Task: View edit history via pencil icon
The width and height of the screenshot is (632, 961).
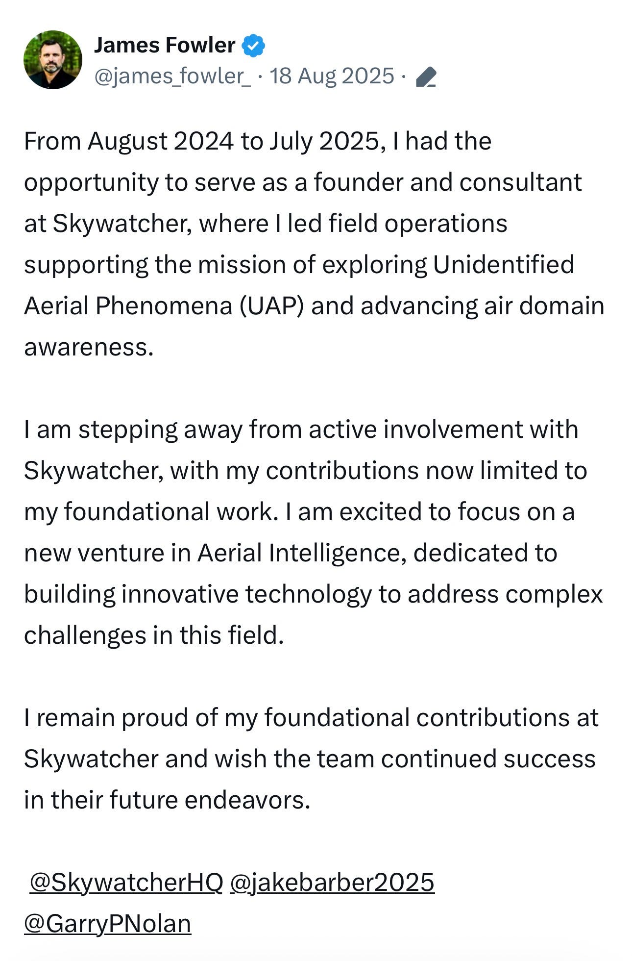Action: (x=426, y=77)
